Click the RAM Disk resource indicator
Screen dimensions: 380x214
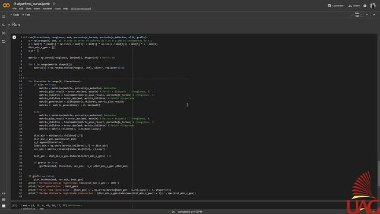tap(359, 15)
